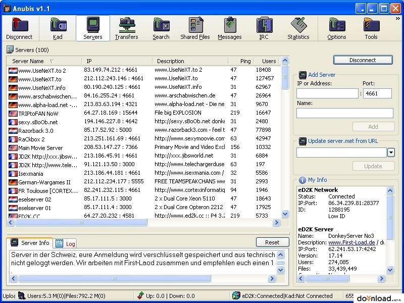Click IP cell 85.17.52.92 : 5000
Screen dimensions: 404x303
(x=108, y=130)
